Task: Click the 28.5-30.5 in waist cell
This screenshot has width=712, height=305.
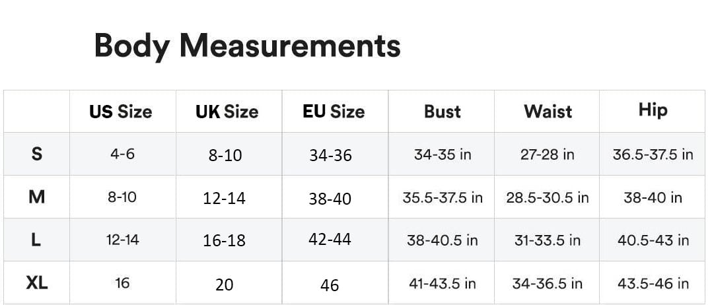Action: pos(548,197)
